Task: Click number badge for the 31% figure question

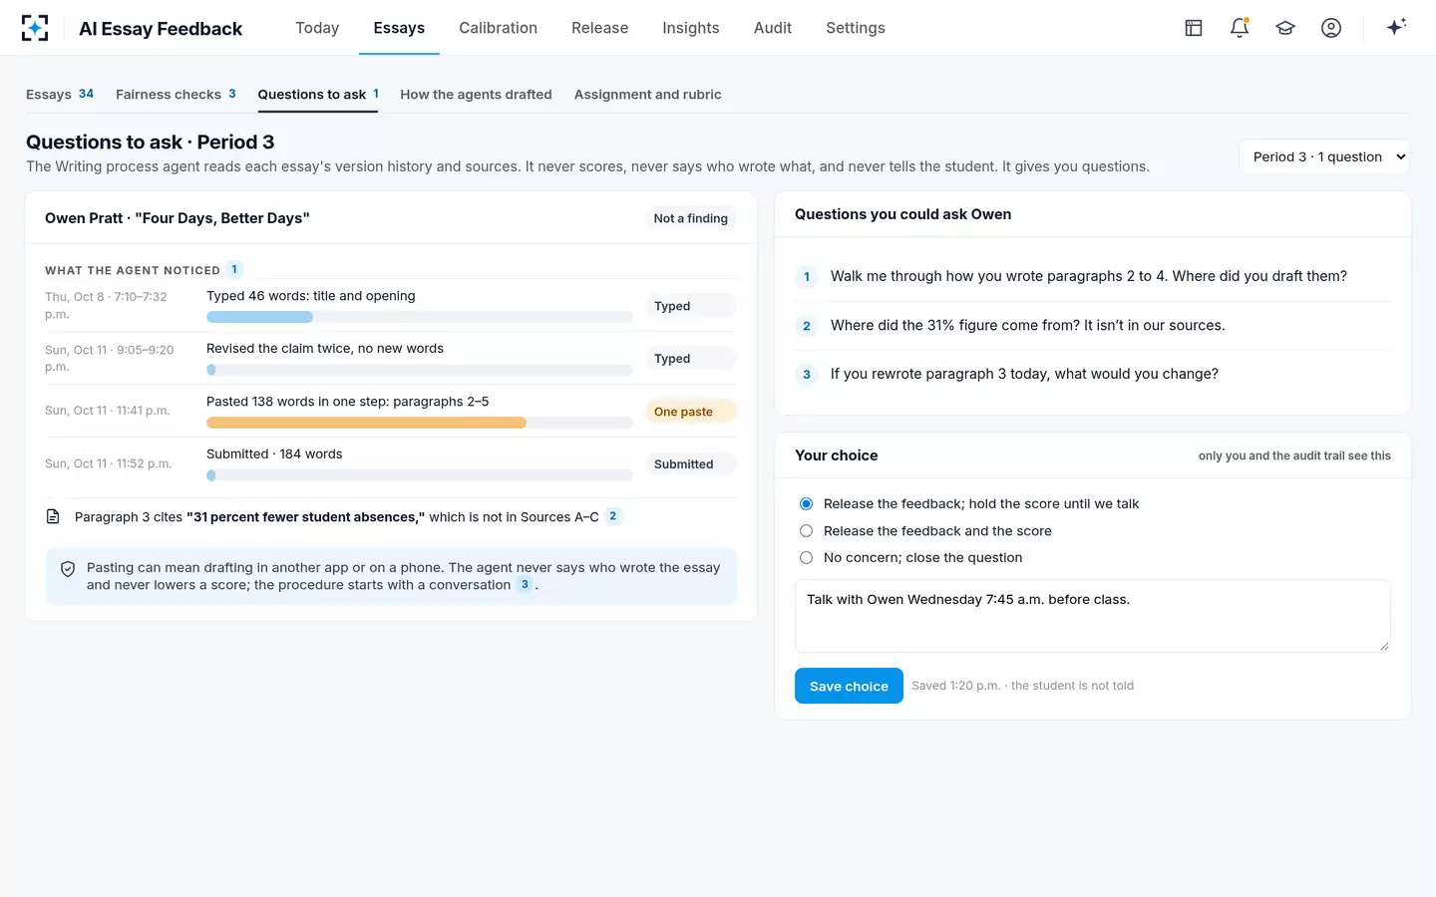Action: [x=807, y=326]
